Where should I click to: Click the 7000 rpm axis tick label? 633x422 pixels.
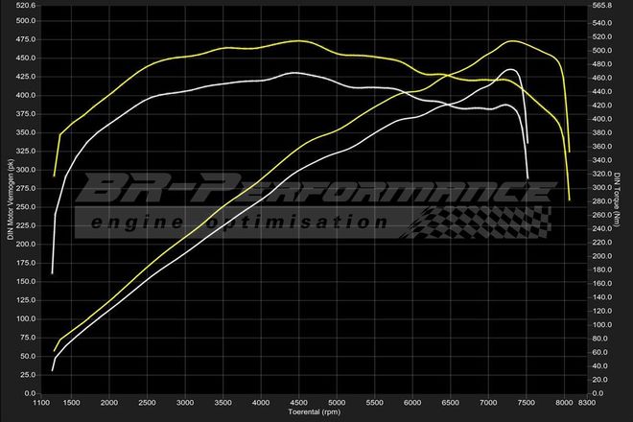click(488, 404)
